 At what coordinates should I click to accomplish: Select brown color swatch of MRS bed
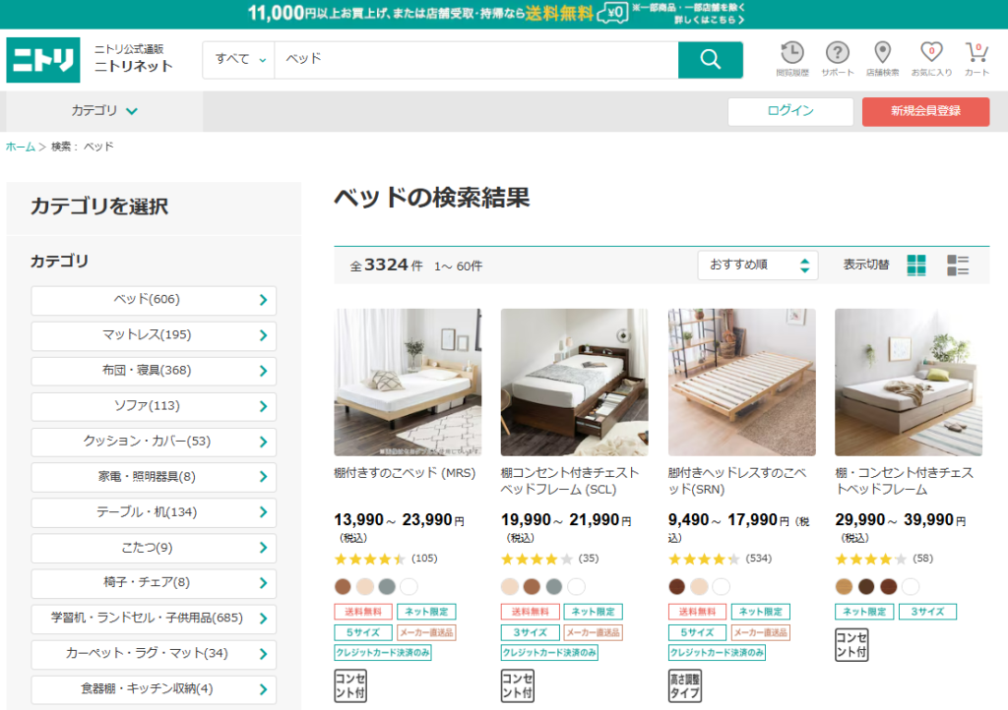[344, 586]
